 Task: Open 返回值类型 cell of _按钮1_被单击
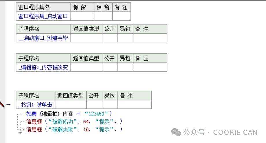[x=71, y=105]
